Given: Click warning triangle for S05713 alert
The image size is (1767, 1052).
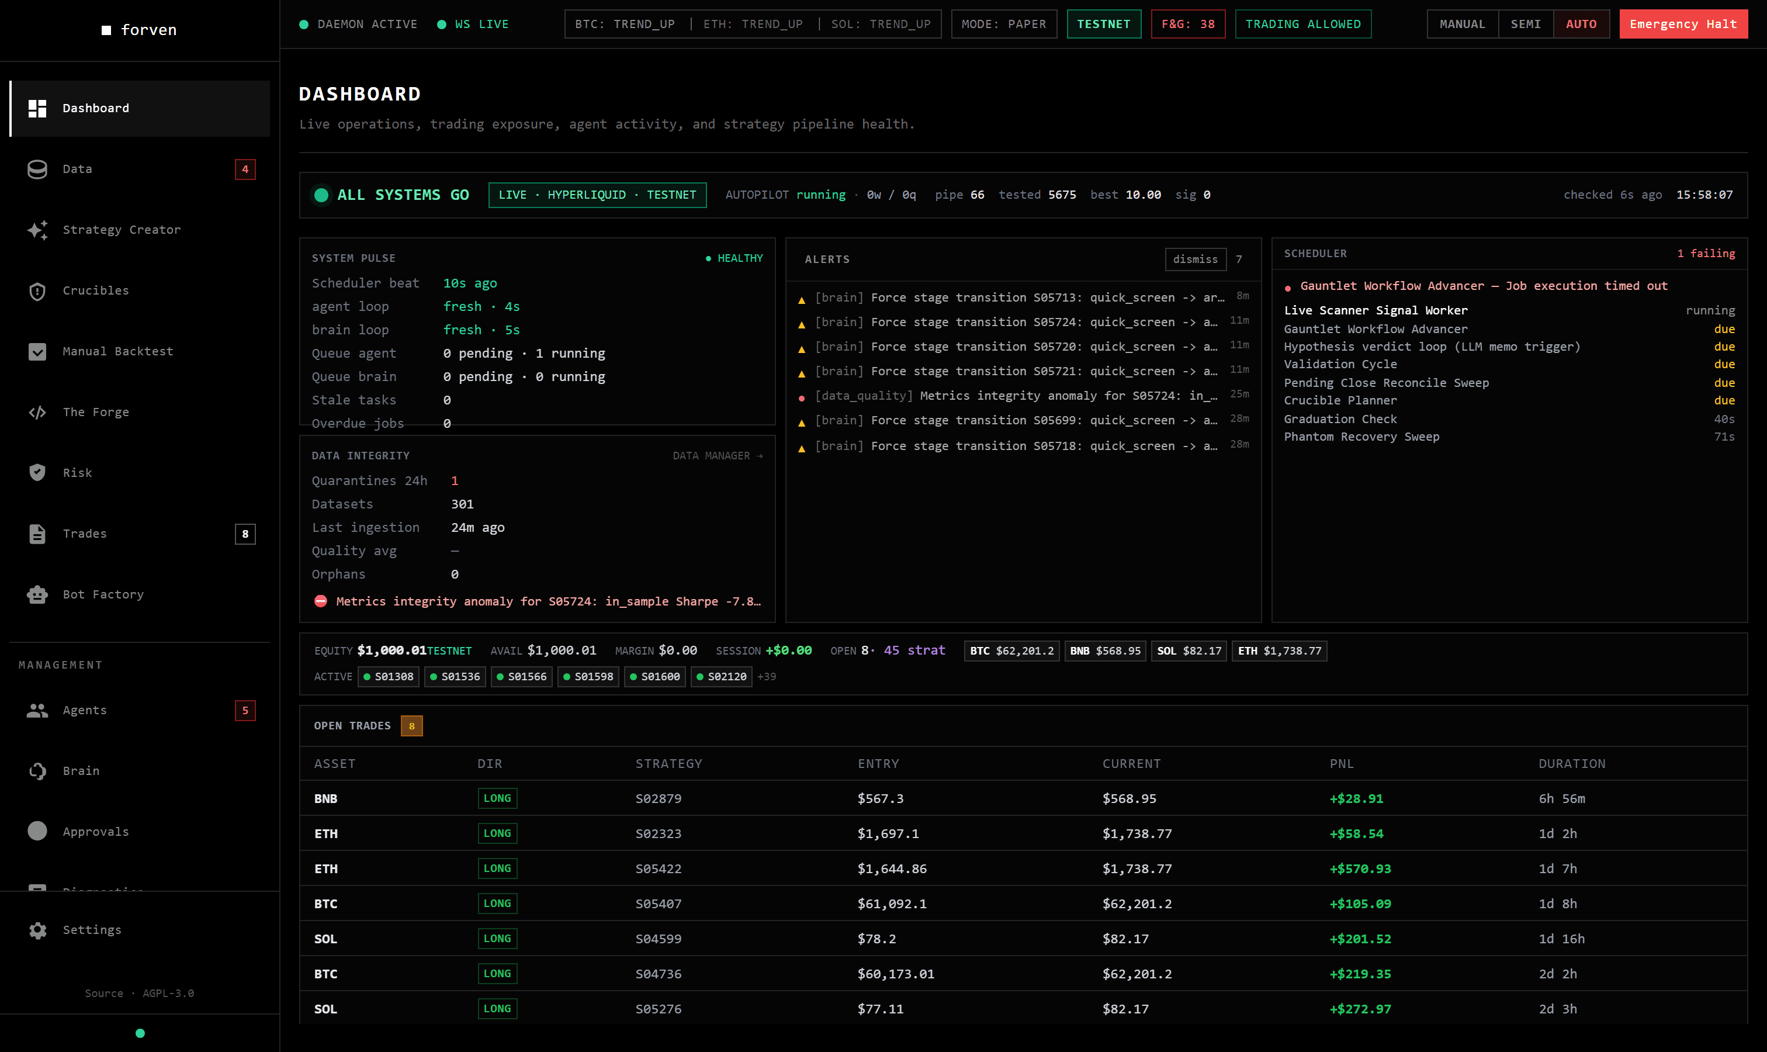Looking at the screenshot, I should [802, 299].
